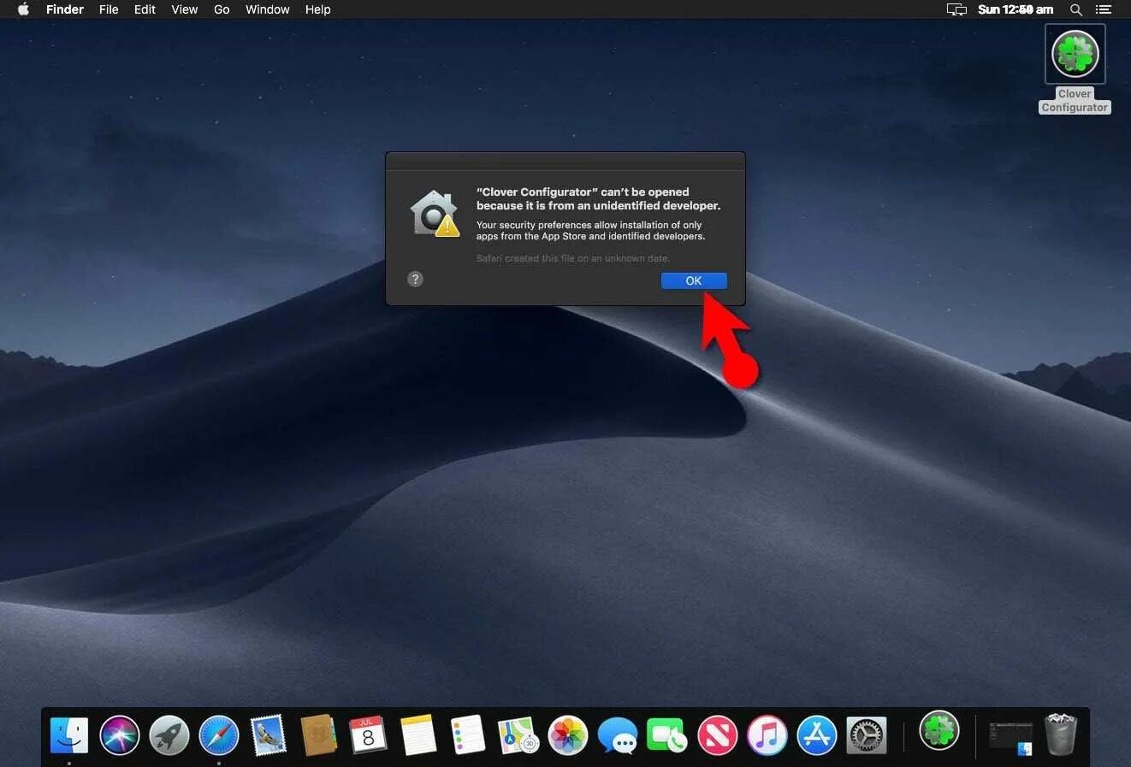Screen dimensions: 1131x767
Task: Open Maps app in the Dock
Action: coord(518,735)
